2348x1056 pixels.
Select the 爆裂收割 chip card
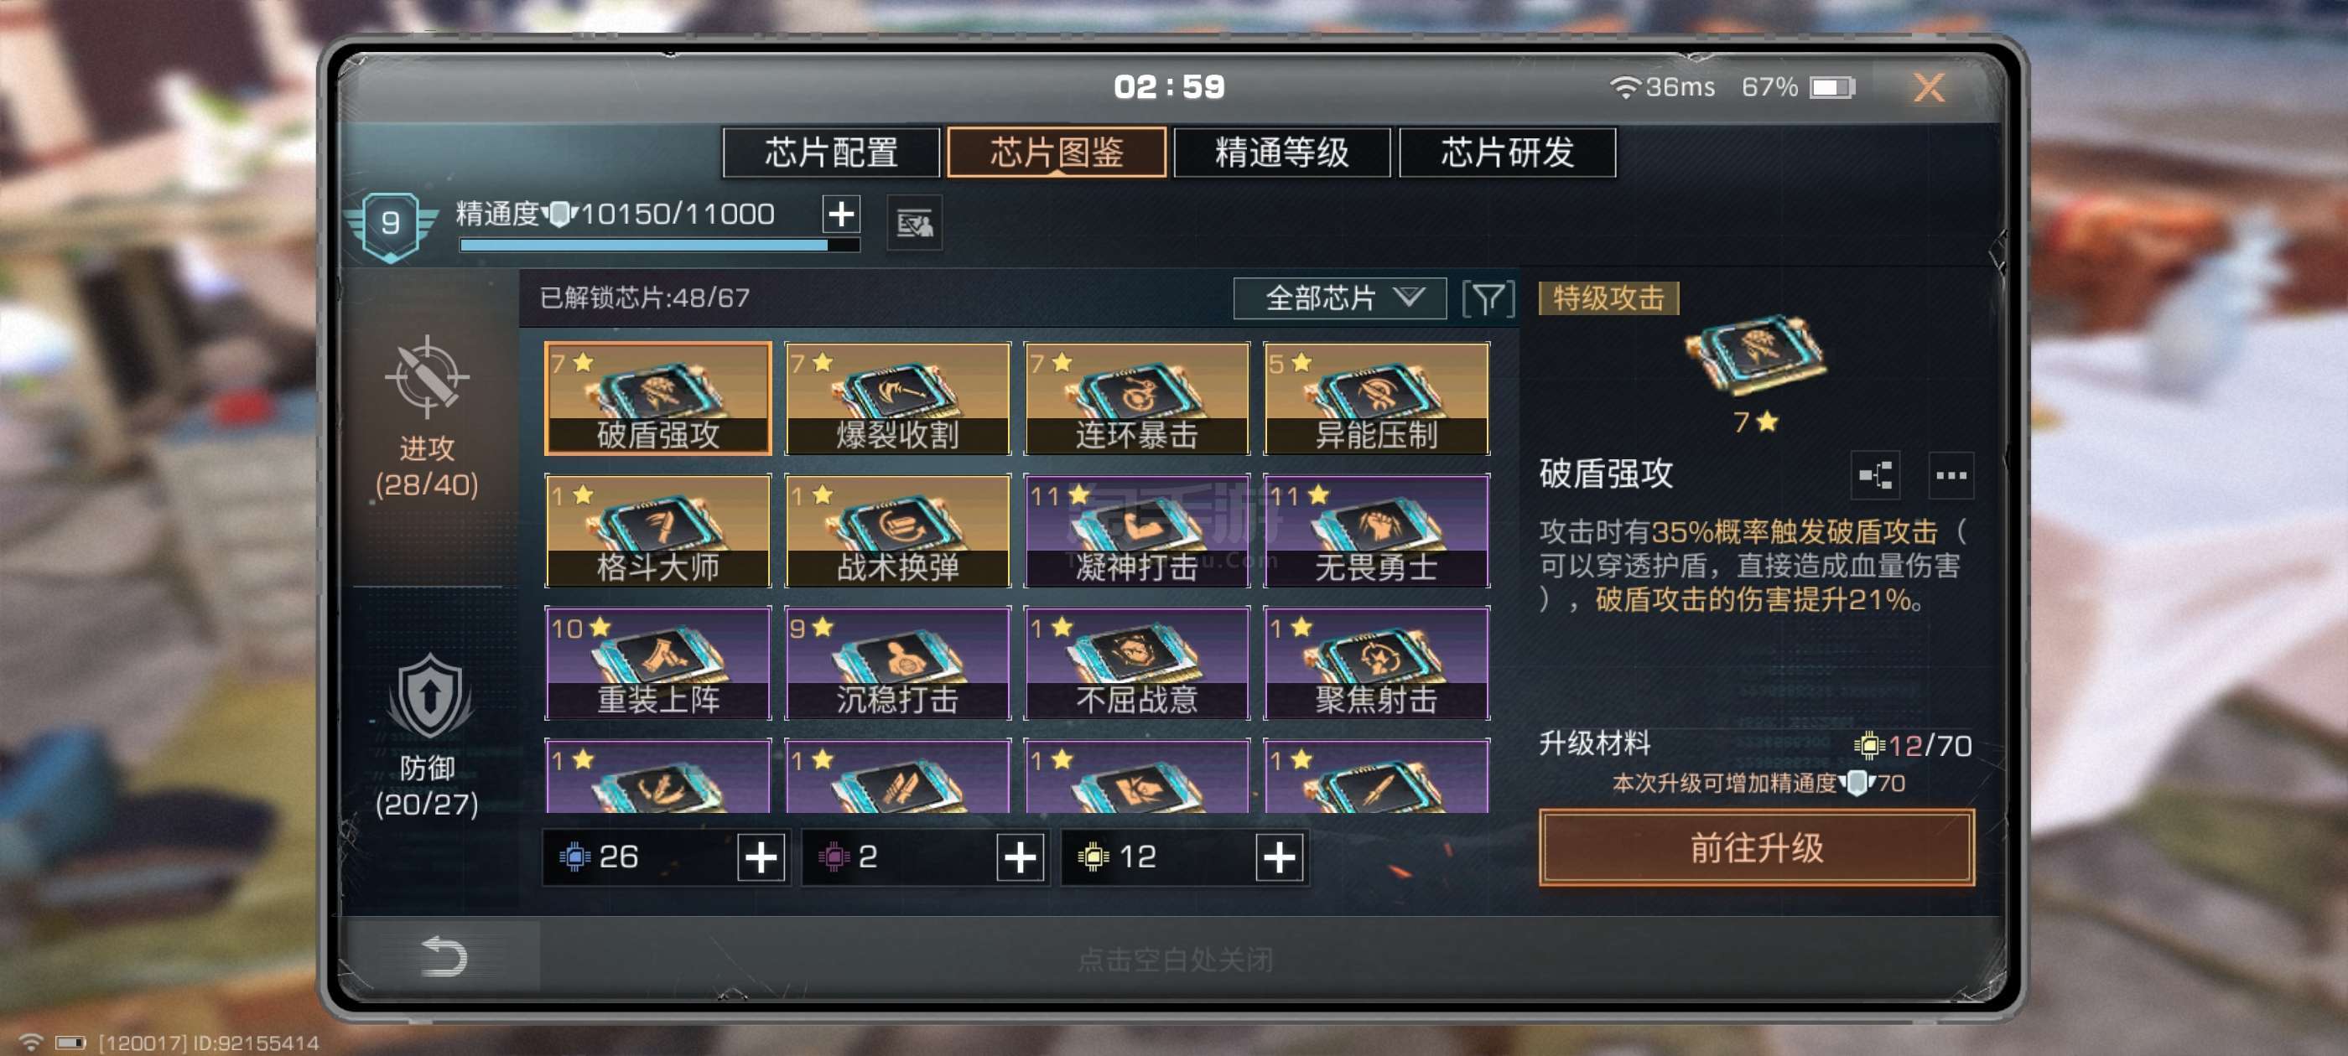(x=898, y=398)
